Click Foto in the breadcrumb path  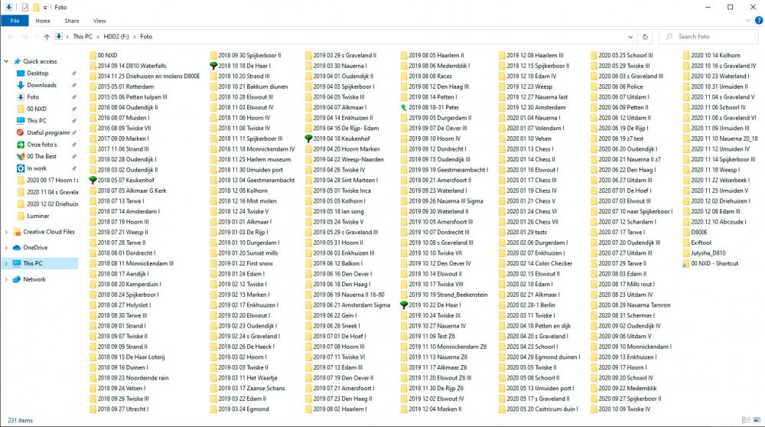coord(146,37)
